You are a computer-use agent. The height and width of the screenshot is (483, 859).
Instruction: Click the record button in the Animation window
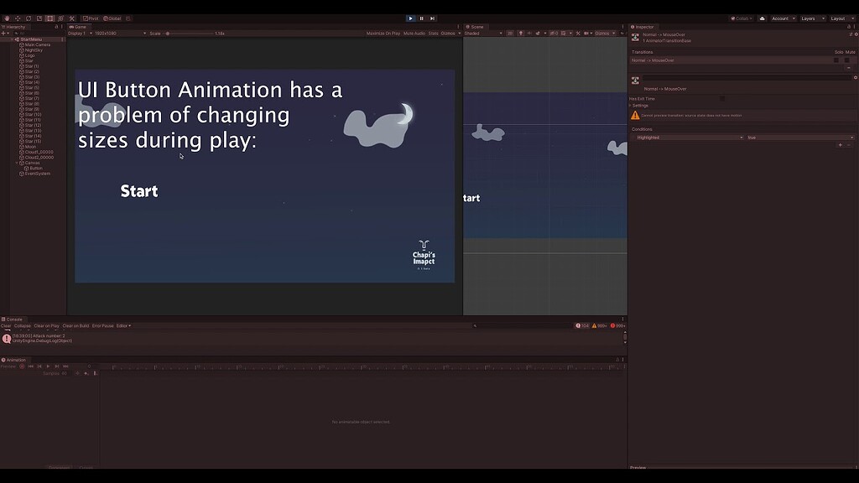22,366
